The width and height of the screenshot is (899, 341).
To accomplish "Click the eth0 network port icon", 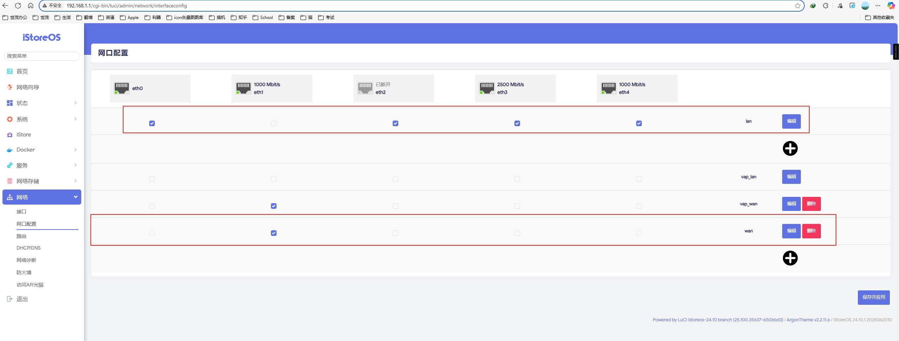I will point(122,88).
